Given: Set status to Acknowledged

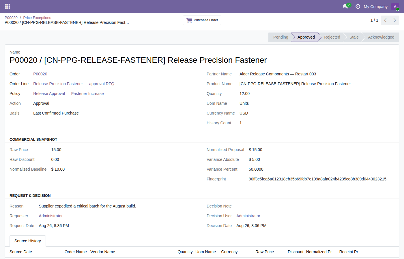Looking at the screenshot, I should [x=381, y=37].
